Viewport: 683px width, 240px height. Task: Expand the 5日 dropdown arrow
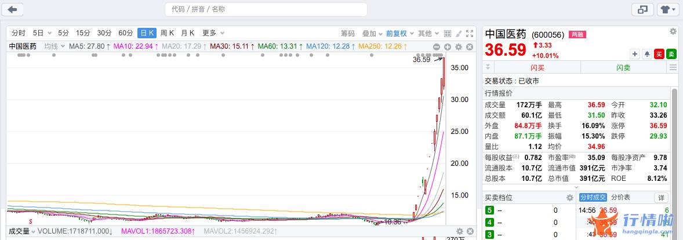[x=49, y=33]
